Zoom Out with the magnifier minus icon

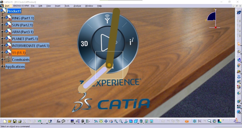[121, 121]
